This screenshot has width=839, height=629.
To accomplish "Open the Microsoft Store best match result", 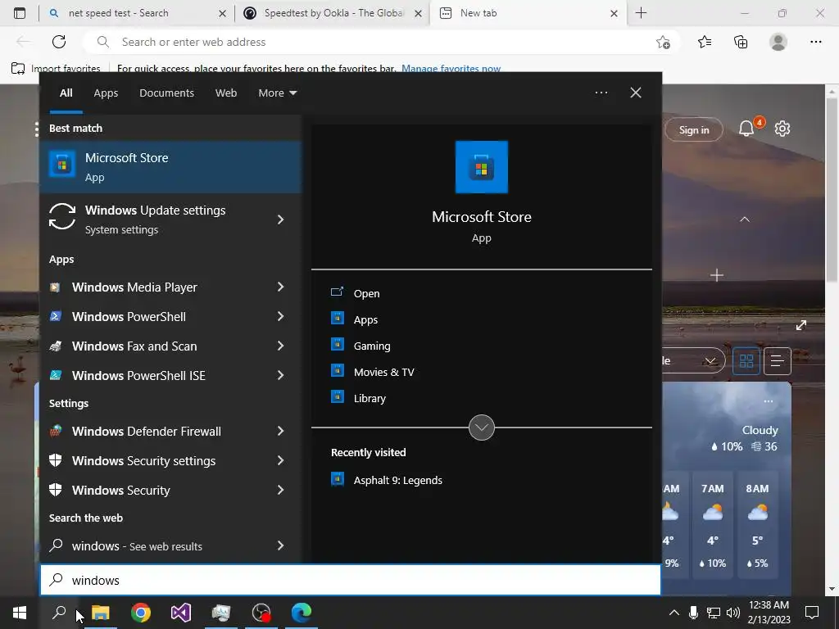I will [x=170, y=167].
